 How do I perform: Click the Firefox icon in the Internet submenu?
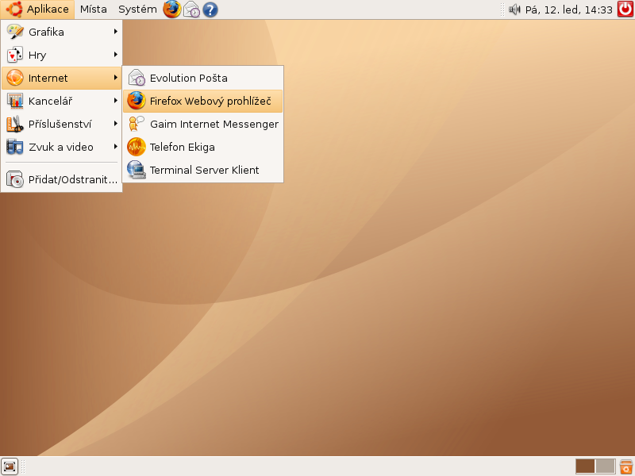137,101
